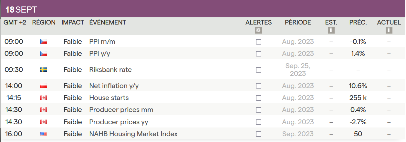Click Polish flag on Net inflation row
The height and width of the screenshot is (142, 406).
tap(44, 86)
